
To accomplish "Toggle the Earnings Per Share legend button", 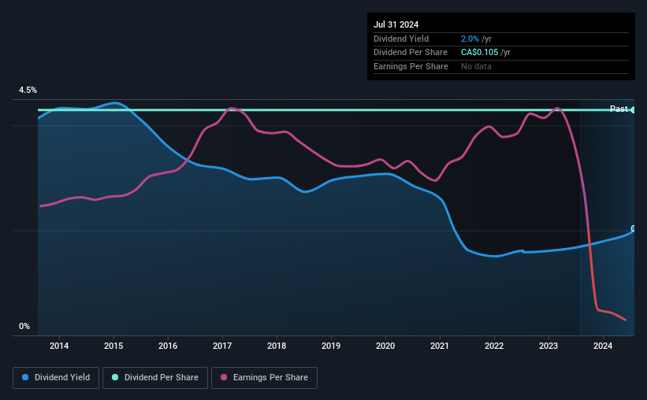I will point(264,378).
